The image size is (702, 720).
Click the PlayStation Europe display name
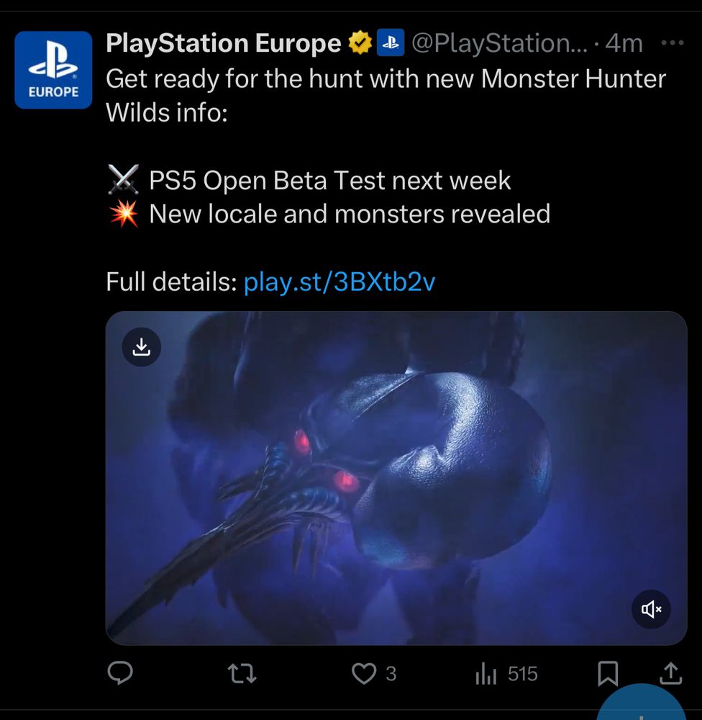click(x=224, y=43)
